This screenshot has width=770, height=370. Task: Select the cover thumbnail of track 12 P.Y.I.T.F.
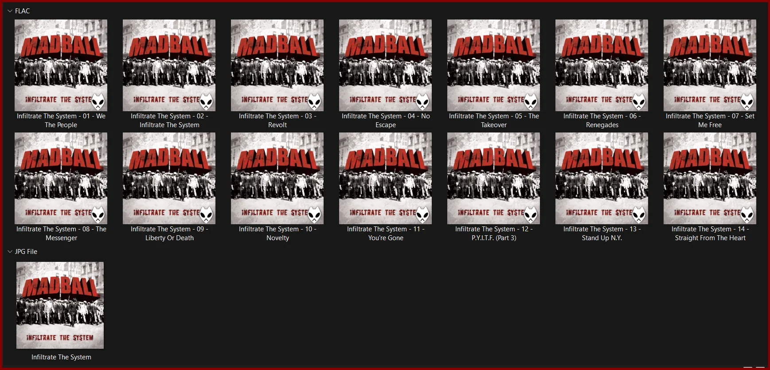pos(494,178)
